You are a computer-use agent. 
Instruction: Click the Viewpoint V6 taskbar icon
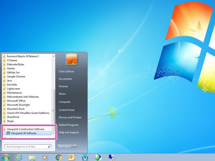pyautogui.click(x=85, y=157)
